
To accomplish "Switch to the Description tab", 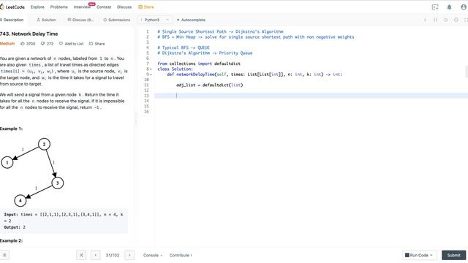I will click(x=12, y=20).
